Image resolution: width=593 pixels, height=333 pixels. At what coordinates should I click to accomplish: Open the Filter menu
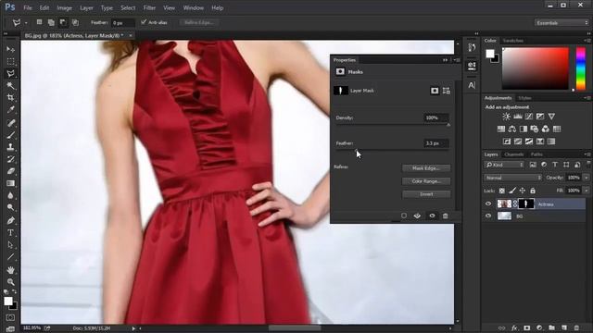(x=149, y=7)
